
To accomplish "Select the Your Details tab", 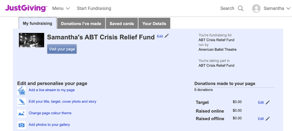I will tap(154, 23).
